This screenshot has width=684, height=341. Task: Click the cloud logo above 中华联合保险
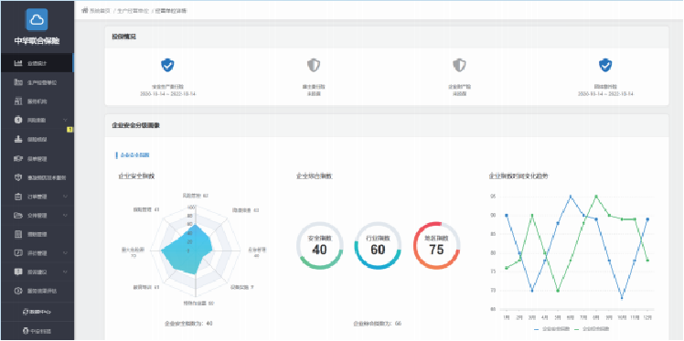point(37,19)
